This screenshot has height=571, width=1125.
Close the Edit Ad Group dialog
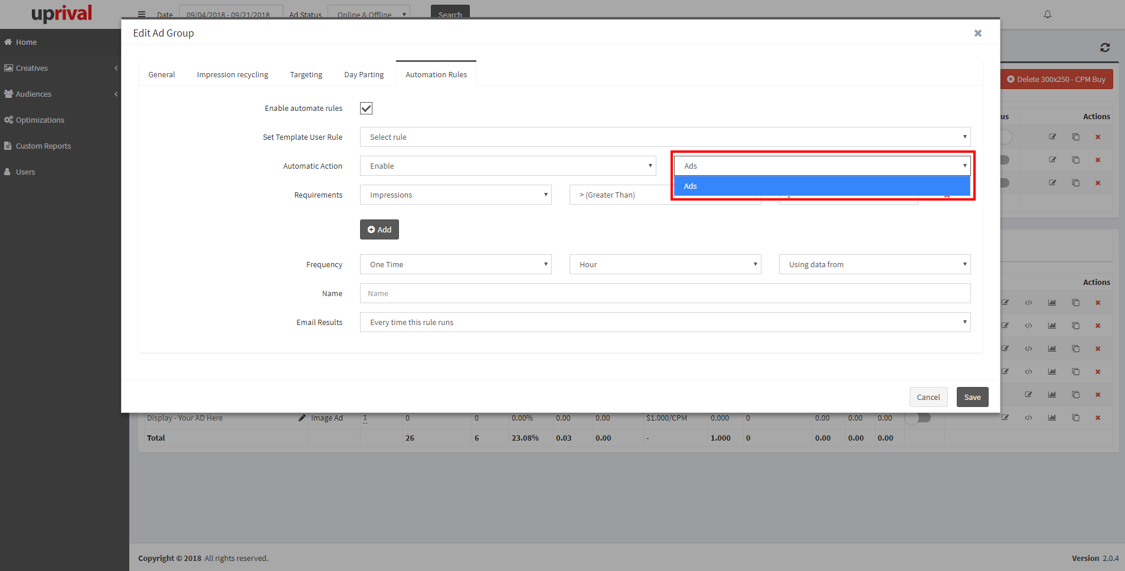point(978,33)
